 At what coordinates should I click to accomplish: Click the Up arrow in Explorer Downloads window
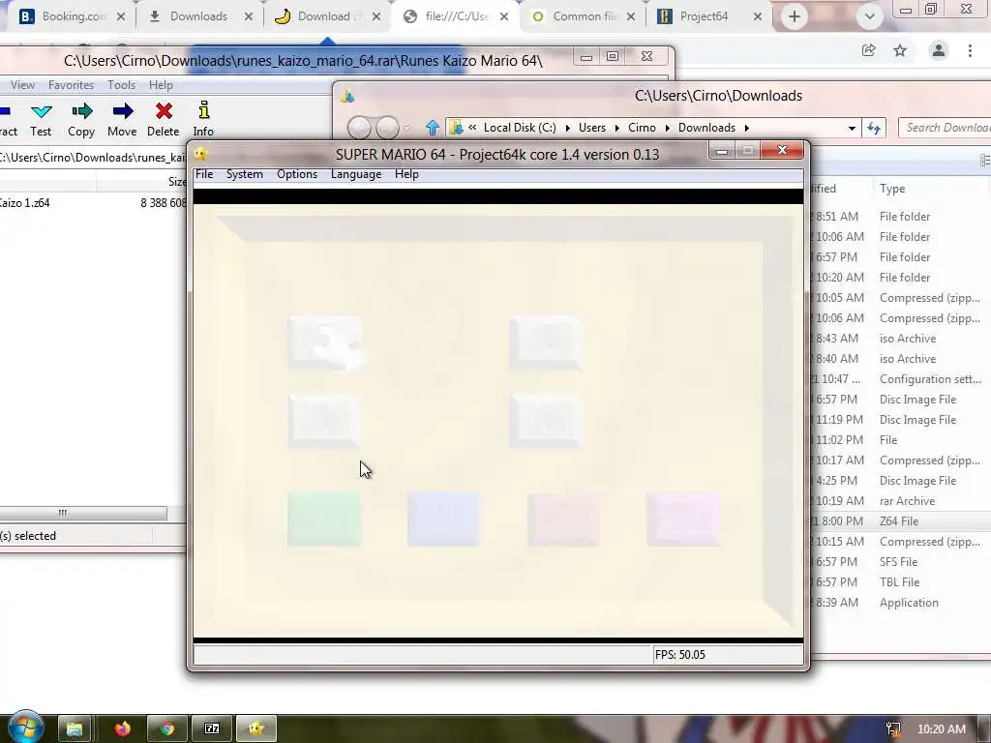click(433, 128)
